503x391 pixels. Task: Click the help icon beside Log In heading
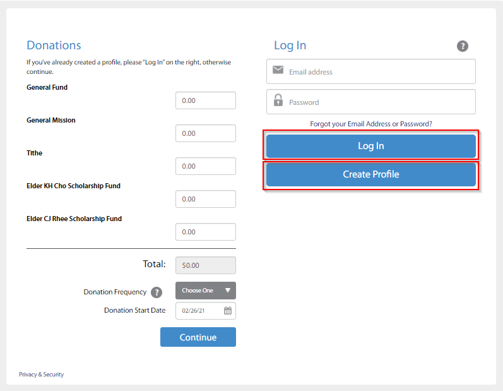click(x=463, y=46)
